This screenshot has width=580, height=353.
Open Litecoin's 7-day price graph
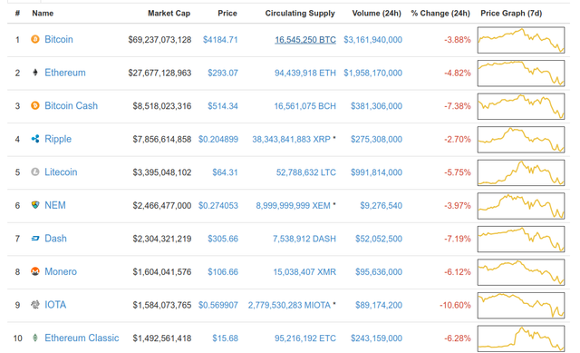click(x=521, y=172)
